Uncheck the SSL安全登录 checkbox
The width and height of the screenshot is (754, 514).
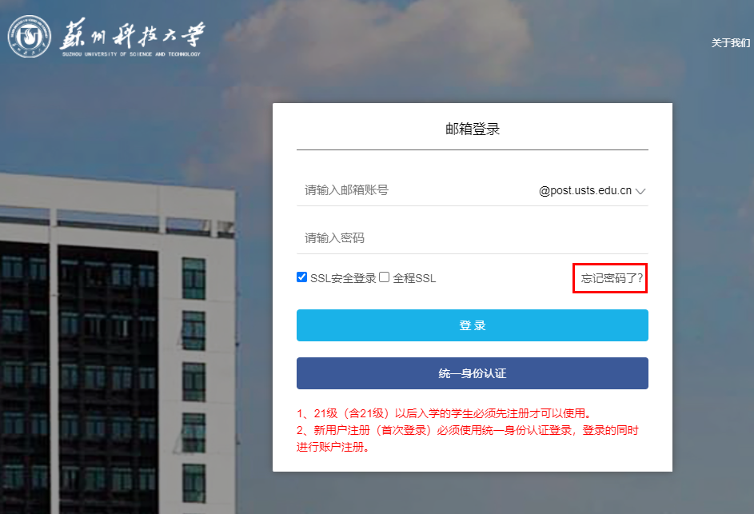[x=302, y=277]
